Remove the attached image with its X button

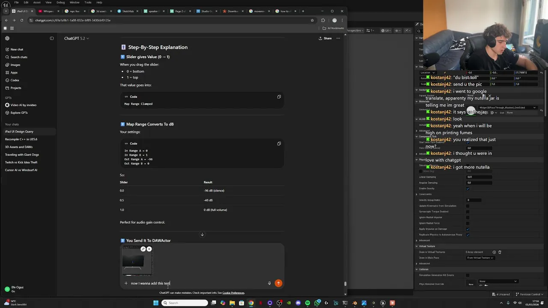coord(149,249)
